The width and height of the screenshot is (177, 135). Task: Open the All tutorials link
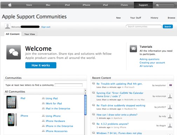[146, 66]
